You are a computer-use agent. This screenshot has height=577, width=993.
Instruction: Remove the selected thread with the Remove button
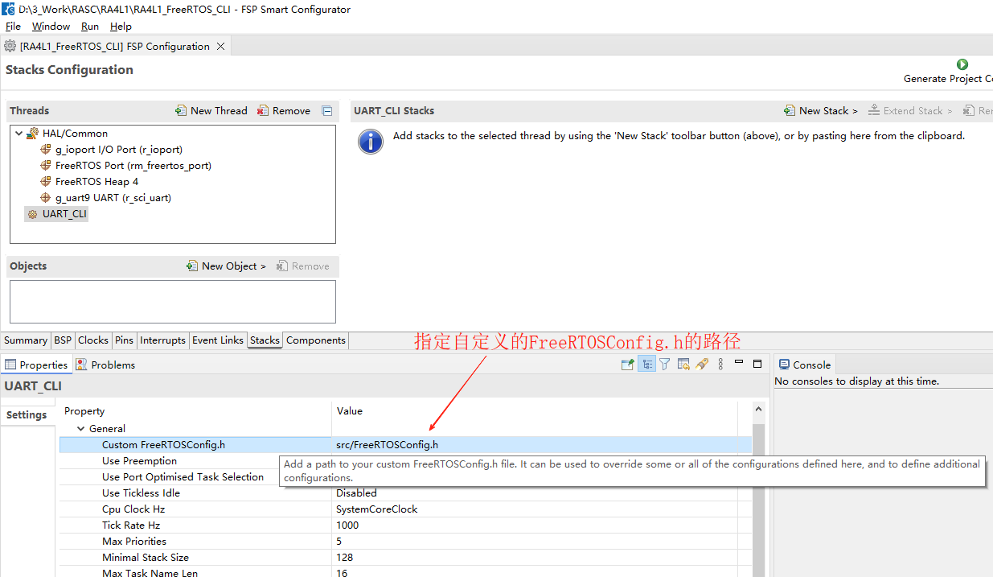tap(283, 111)
